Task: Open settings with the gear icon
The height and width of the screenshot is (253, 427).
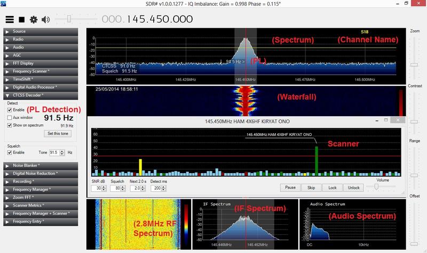Action: point(34,20)
